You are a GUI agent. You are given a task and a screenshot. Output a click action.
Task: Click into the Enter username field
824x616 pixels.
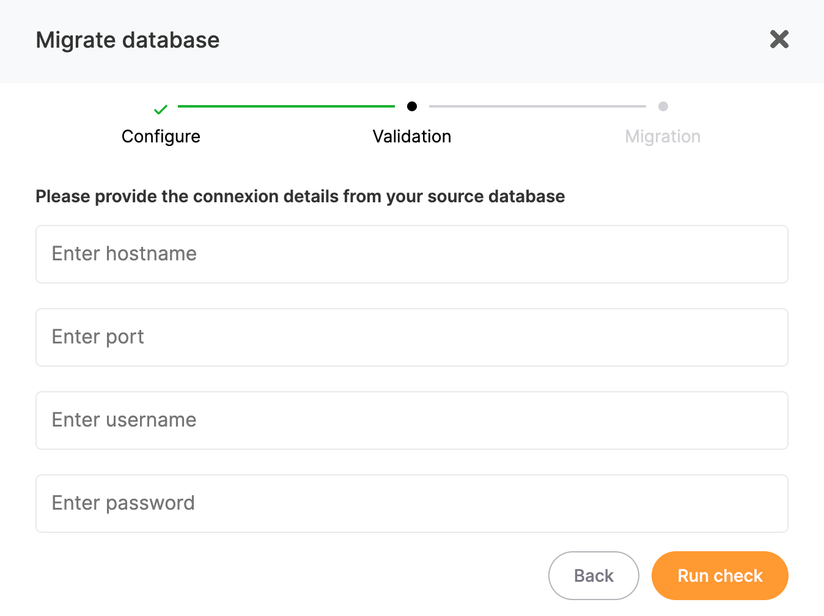(x=412, y=420)
